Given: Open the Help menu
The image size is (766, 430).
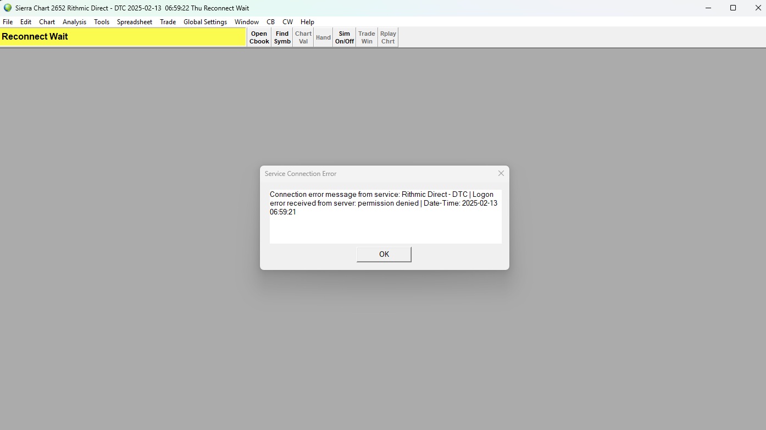Looking at the screenshot, I should click(308, 22).
